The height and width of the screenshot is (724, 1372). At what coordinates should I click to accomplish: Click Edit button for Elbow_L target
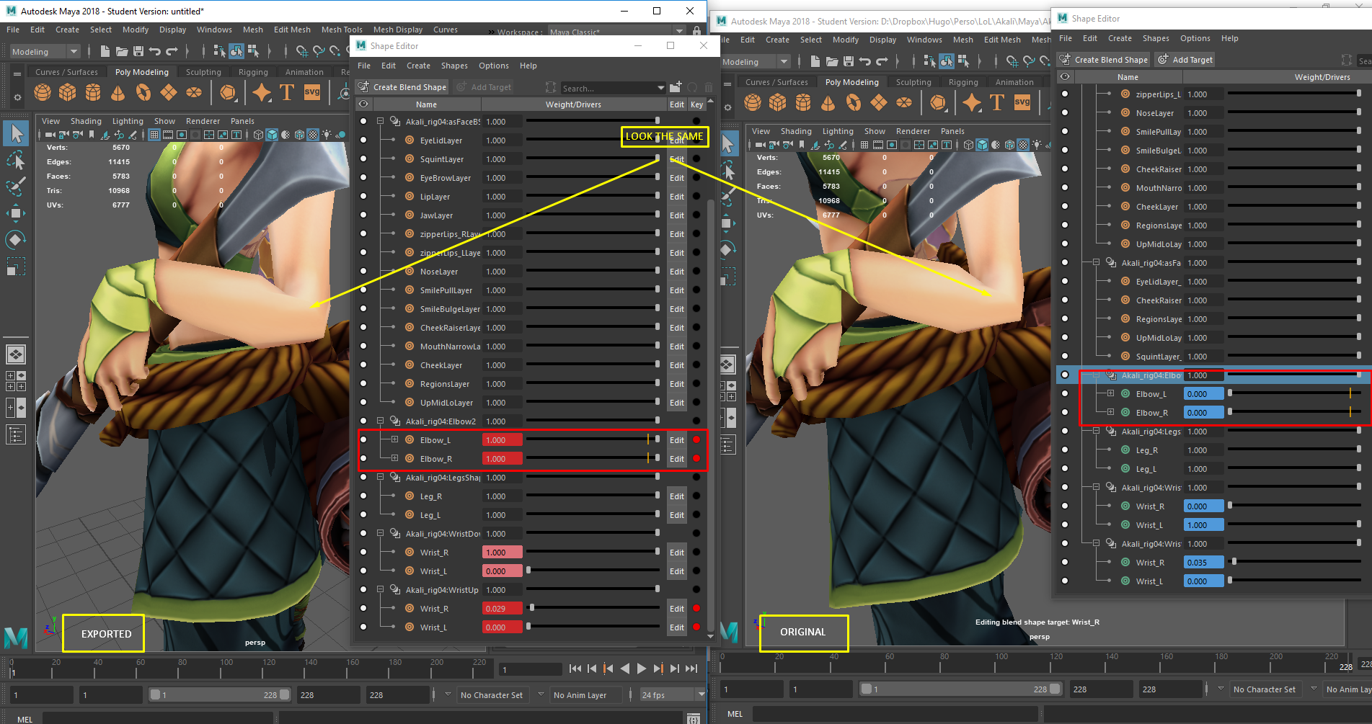[676, 439]
